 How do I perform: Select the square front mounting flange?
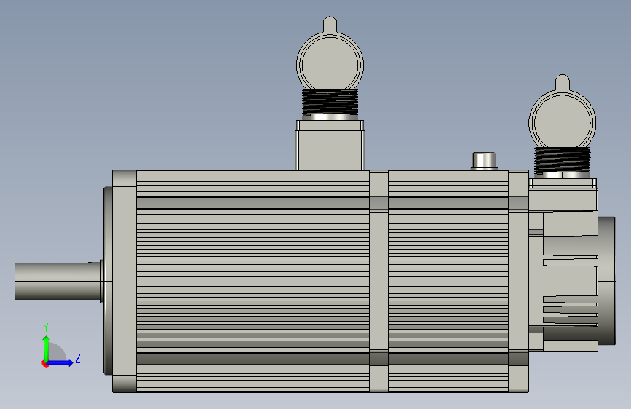[124, 281]
